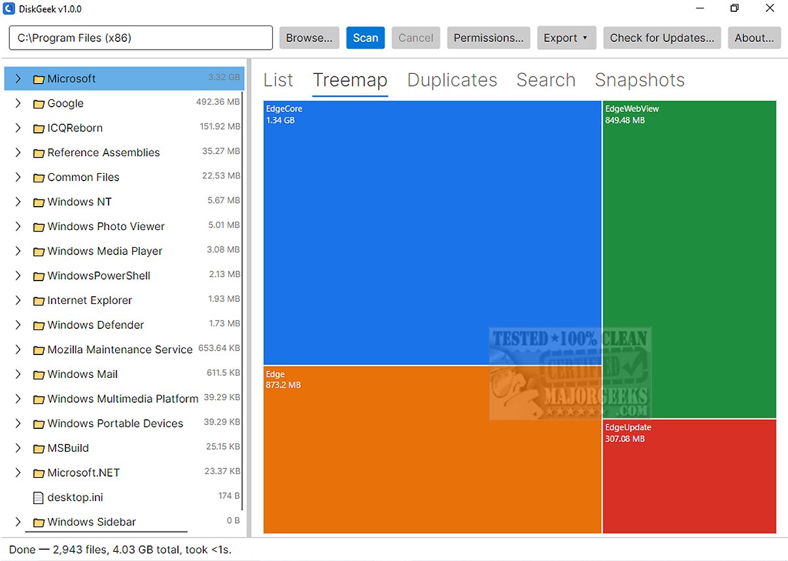The height and width of the screenshot is (561, 788).
Task: Click the Internet Explorer folder icon
Action: [38, 301]
